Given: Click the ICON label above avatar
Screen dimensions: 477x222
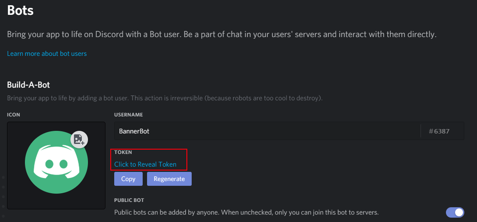Looking at the screenshot, I should (x=14, y=115).
